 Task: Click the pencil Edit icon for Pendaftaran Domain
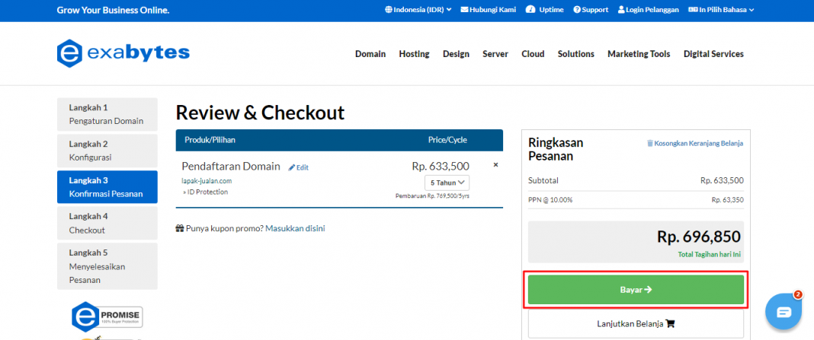click(x=292, y=167)
